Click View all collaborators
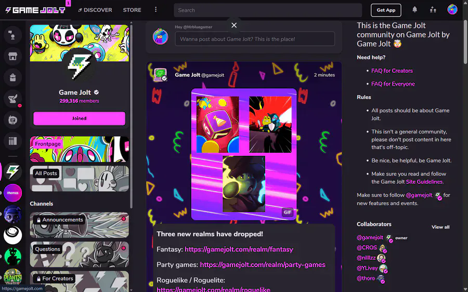Screen dimensions: 468x292 (440, 227)
